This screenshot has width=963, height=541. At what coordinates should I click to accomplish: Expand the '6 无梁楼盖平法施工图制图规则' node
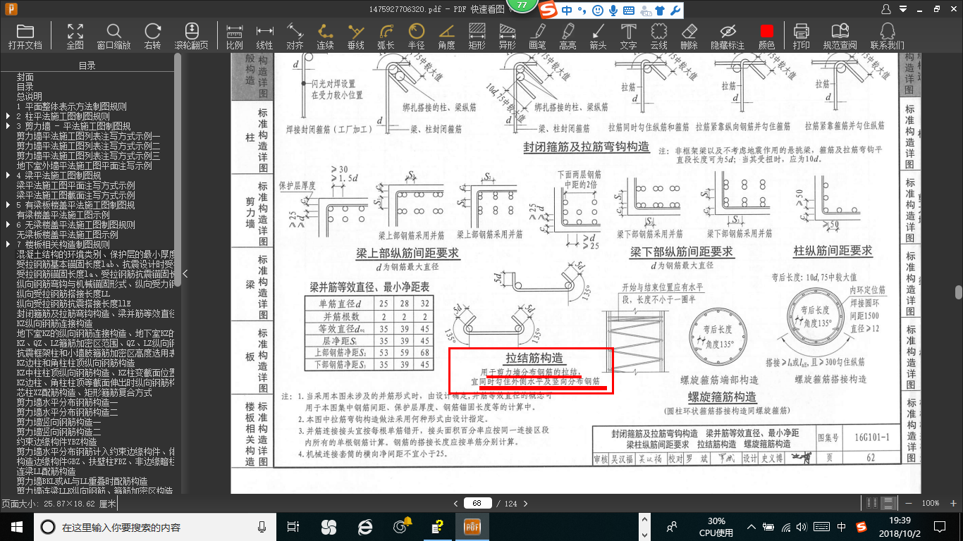pos(8,225)
